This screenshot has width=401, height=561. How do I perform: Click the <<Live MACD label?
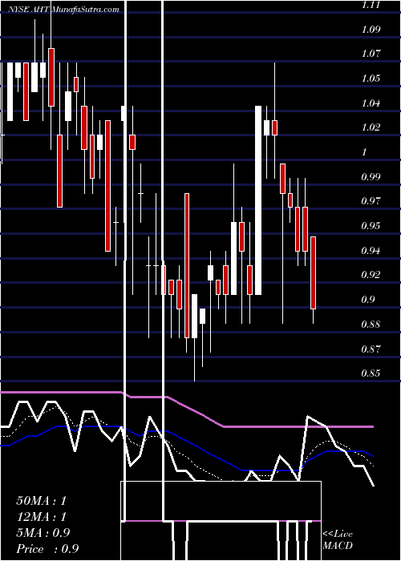338,540
